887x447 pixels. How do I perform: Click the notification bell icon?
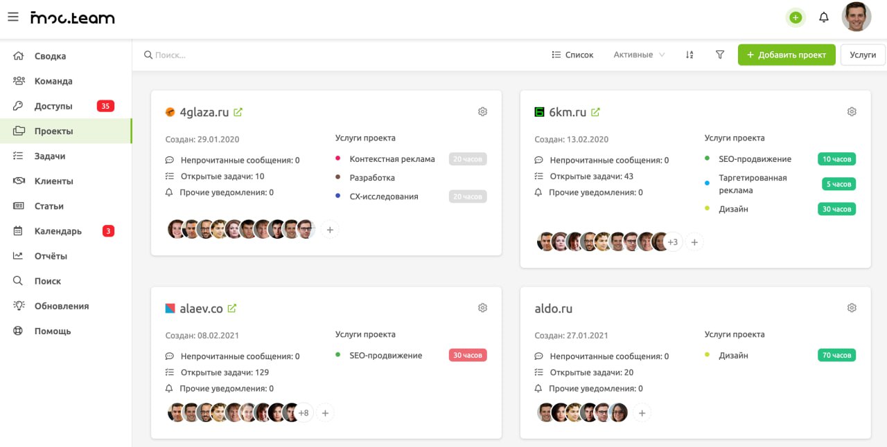pos(824,17)
